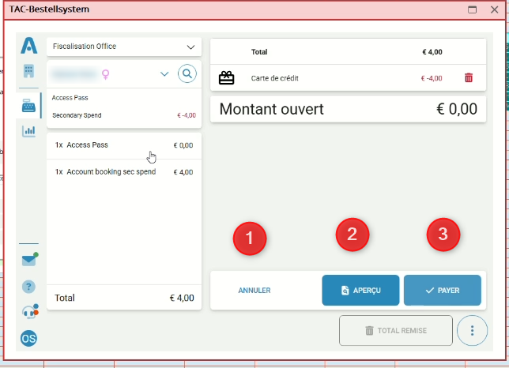Maximize the TAC-Bestellsystem window
Image resolution: width=509 pixels, height=368 pixels.
point(473,9)
